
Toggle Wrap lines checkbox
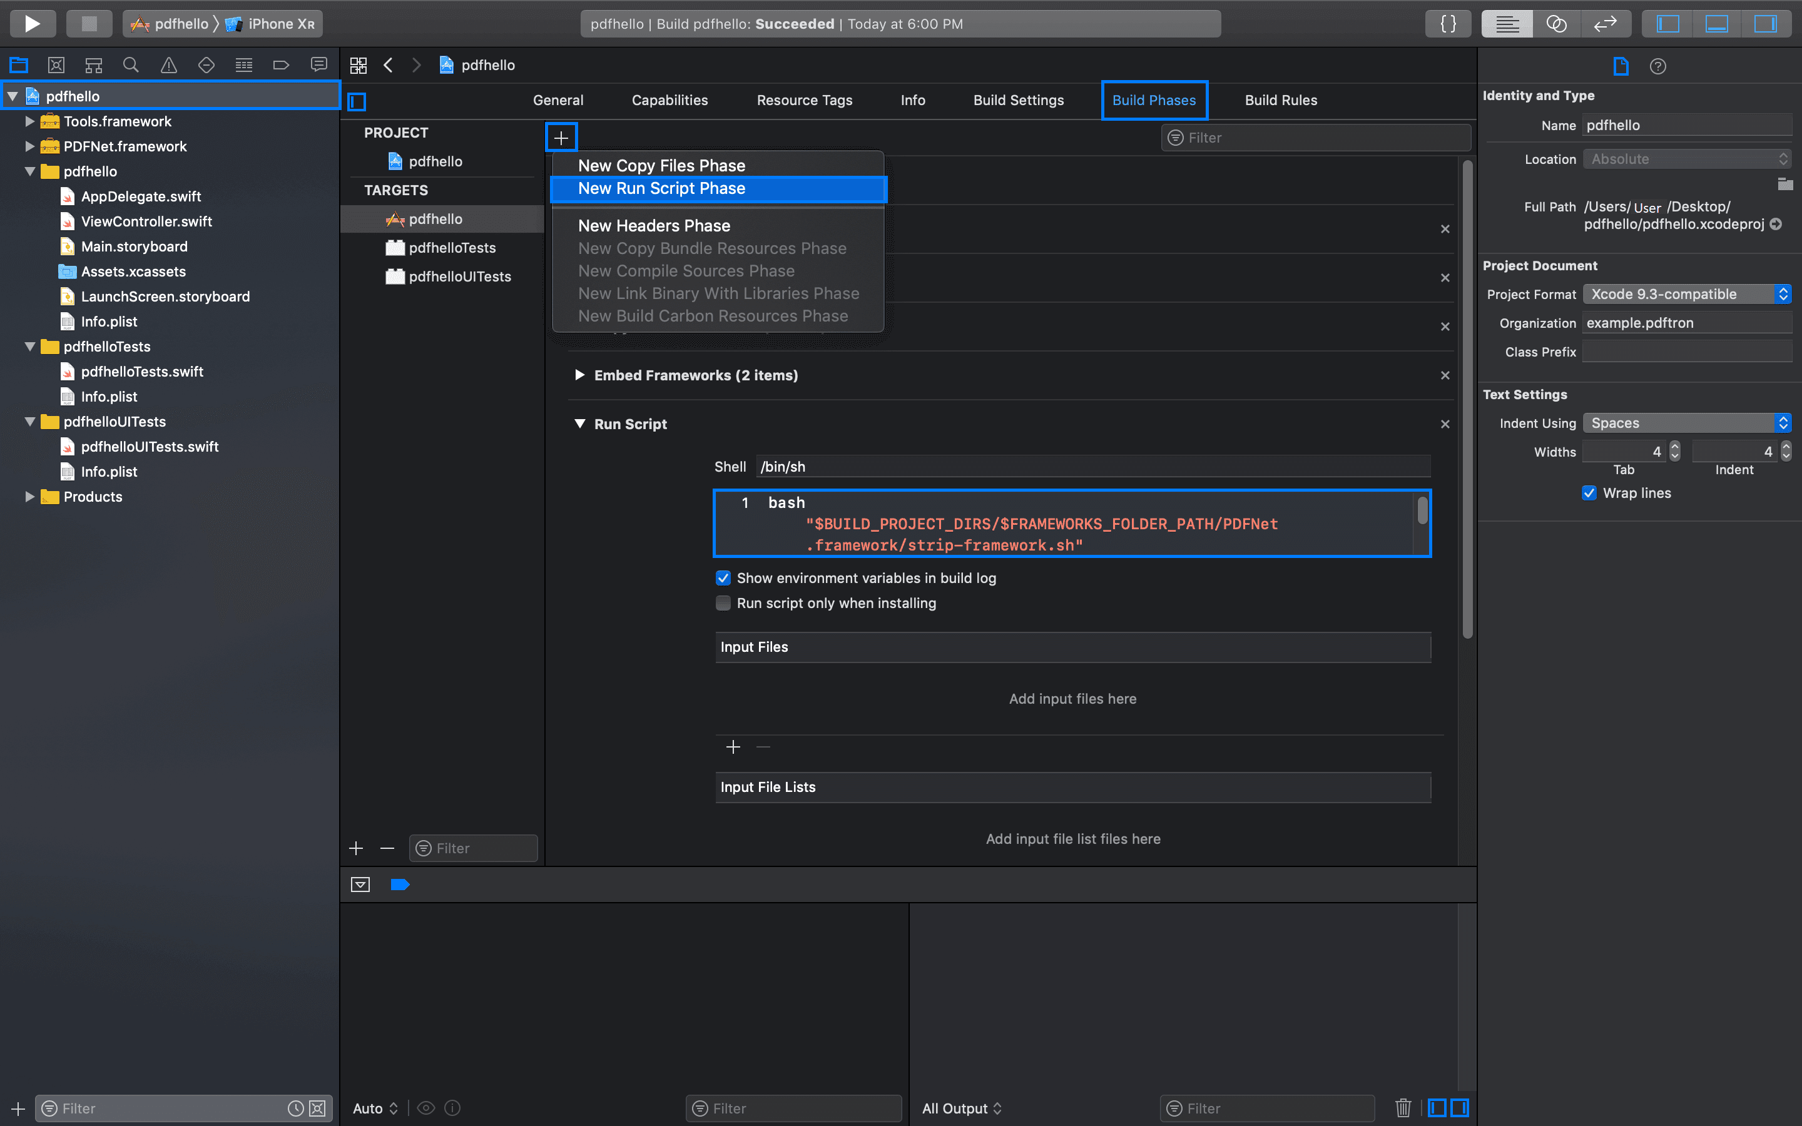1589,493
